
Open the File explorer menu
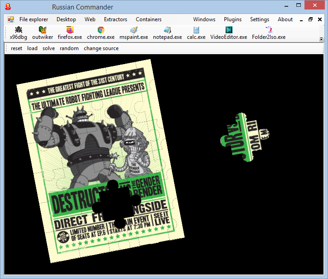pyautogui.click(x=33, y=19)
